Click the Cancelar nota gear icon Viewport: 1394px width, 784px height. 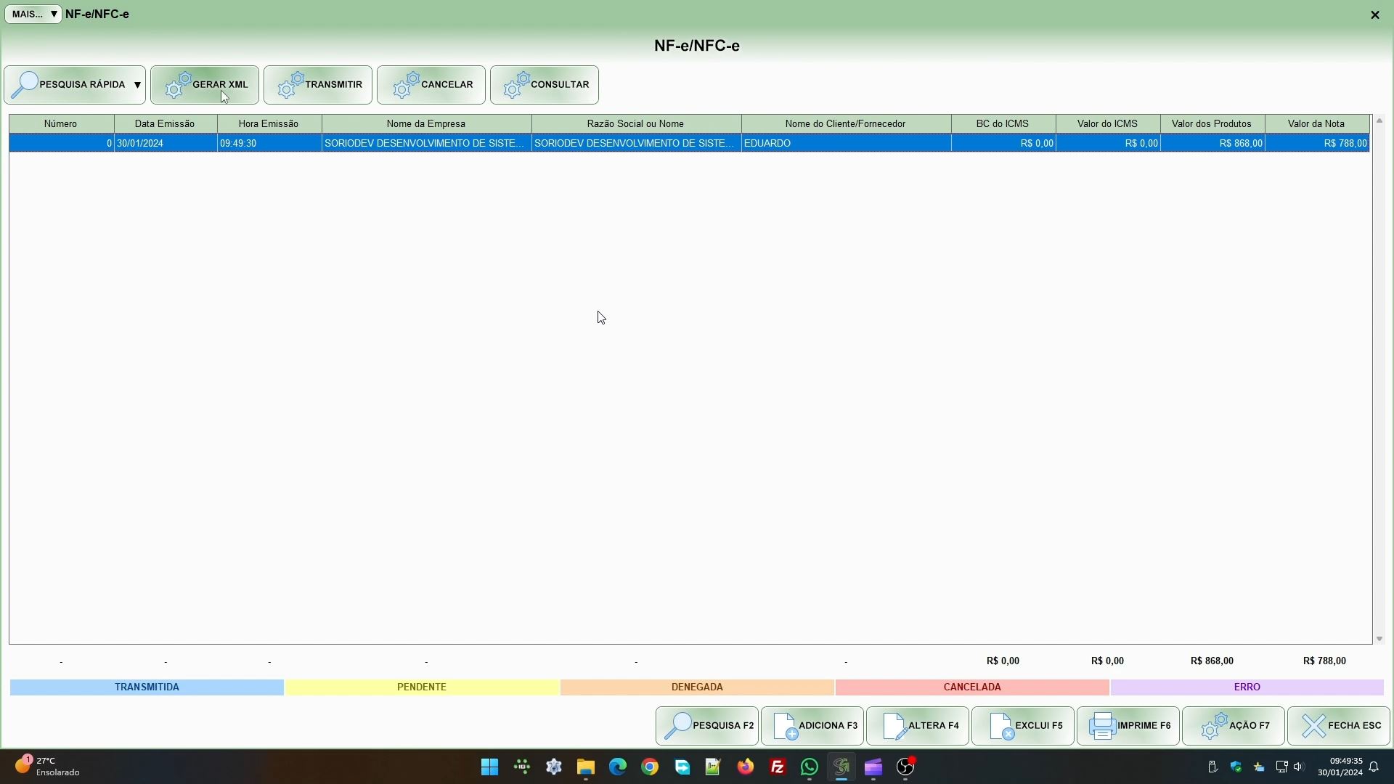coord(406,85)
